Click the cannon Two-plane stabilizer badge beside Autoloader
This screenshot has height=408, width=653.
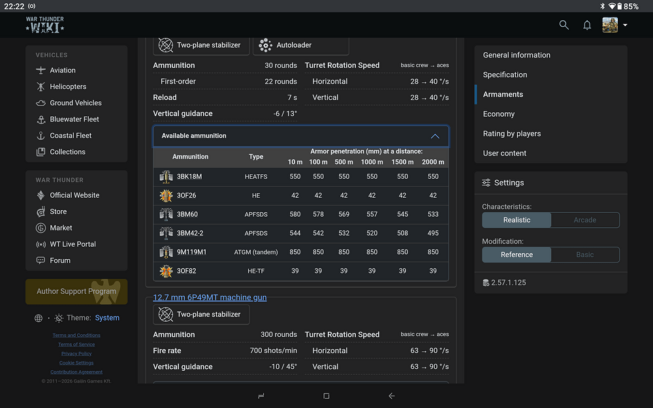tap(201, 46)
